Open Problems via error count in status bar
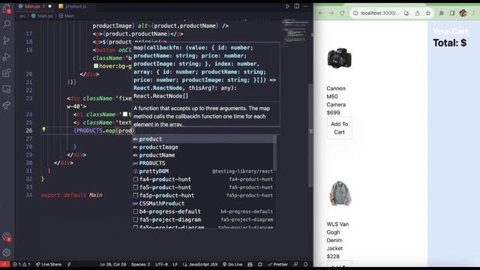Screen dimensions: 480x270 click(22, 264)
